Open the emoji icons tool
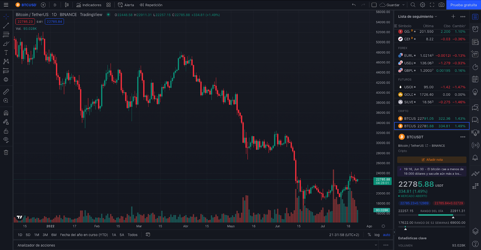 point(6,80)
